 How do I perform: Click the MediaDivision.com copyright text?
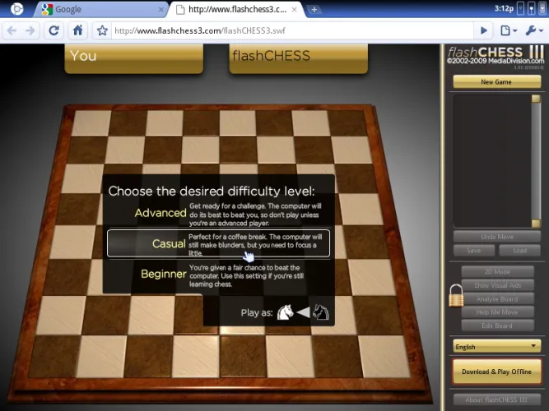(495, 61)
